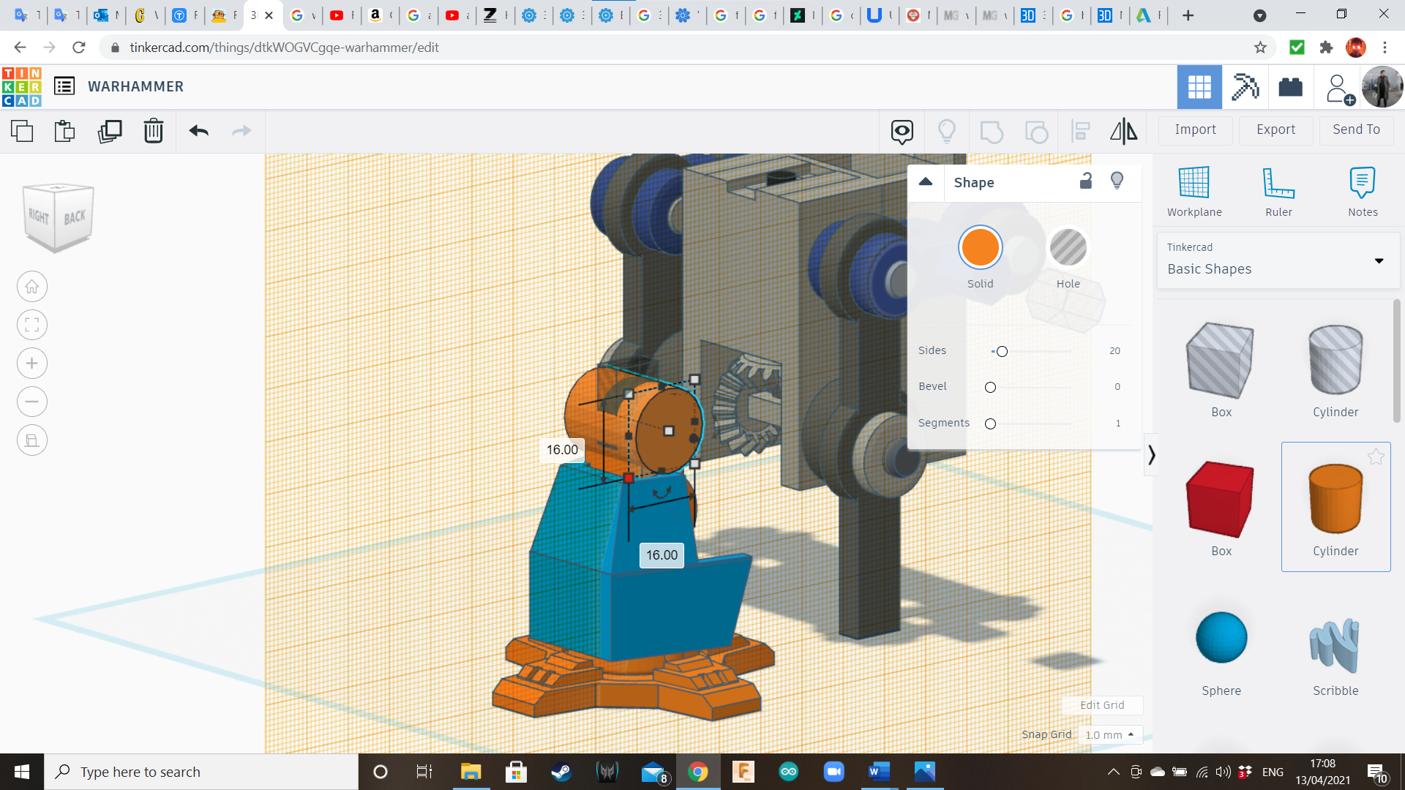Delete selected shape with trash icon
The height and width of the screenshot is (790, 1405).
coord(154,131)
